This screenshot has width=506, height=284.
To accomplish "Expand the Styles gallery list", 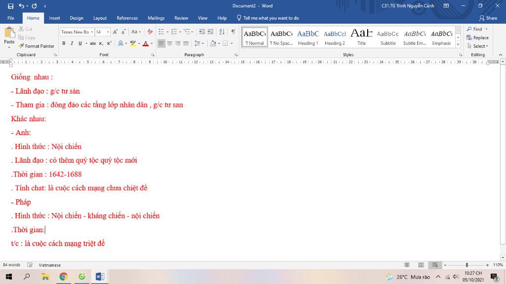I will tap(458, 45).
